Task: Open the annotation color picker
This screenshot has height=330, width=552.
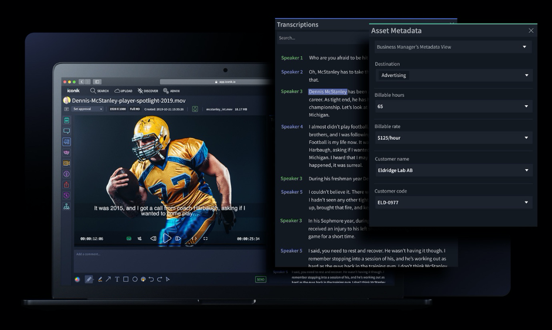Action: [77, 280]
